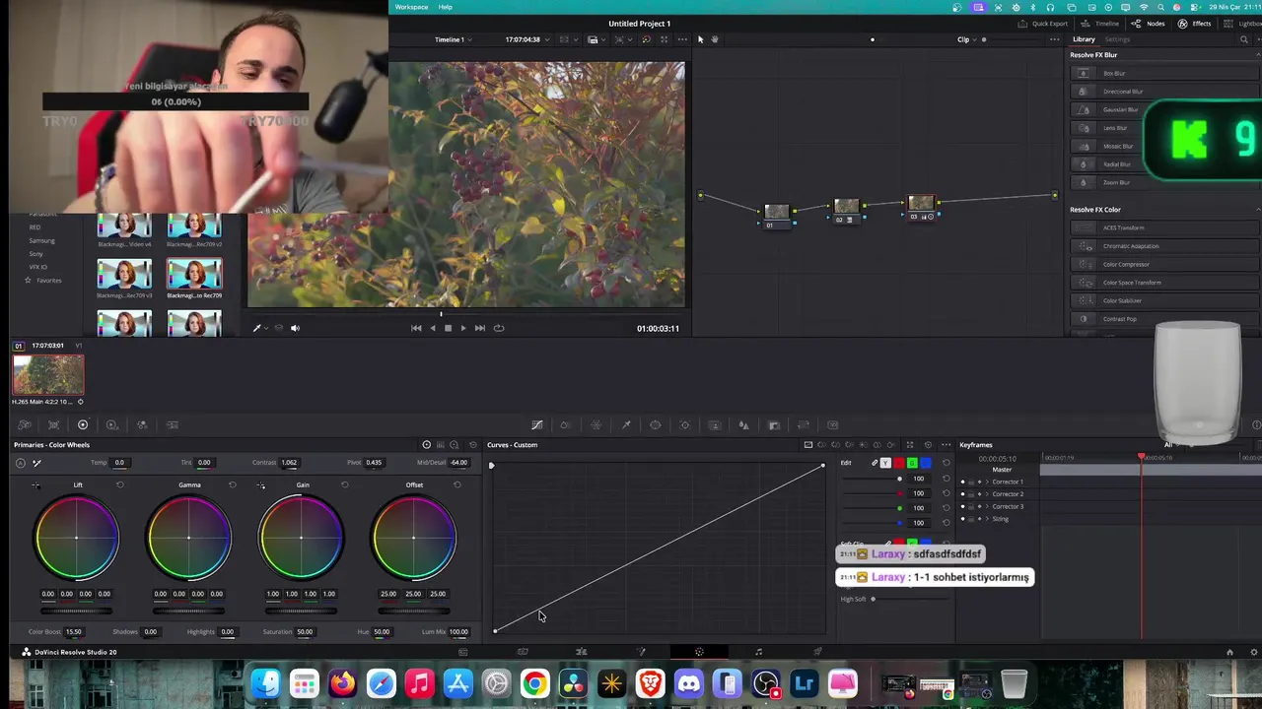The image size is (1262, 709).
Task: Open Discord from the dock
Action: tap(689, 683)
